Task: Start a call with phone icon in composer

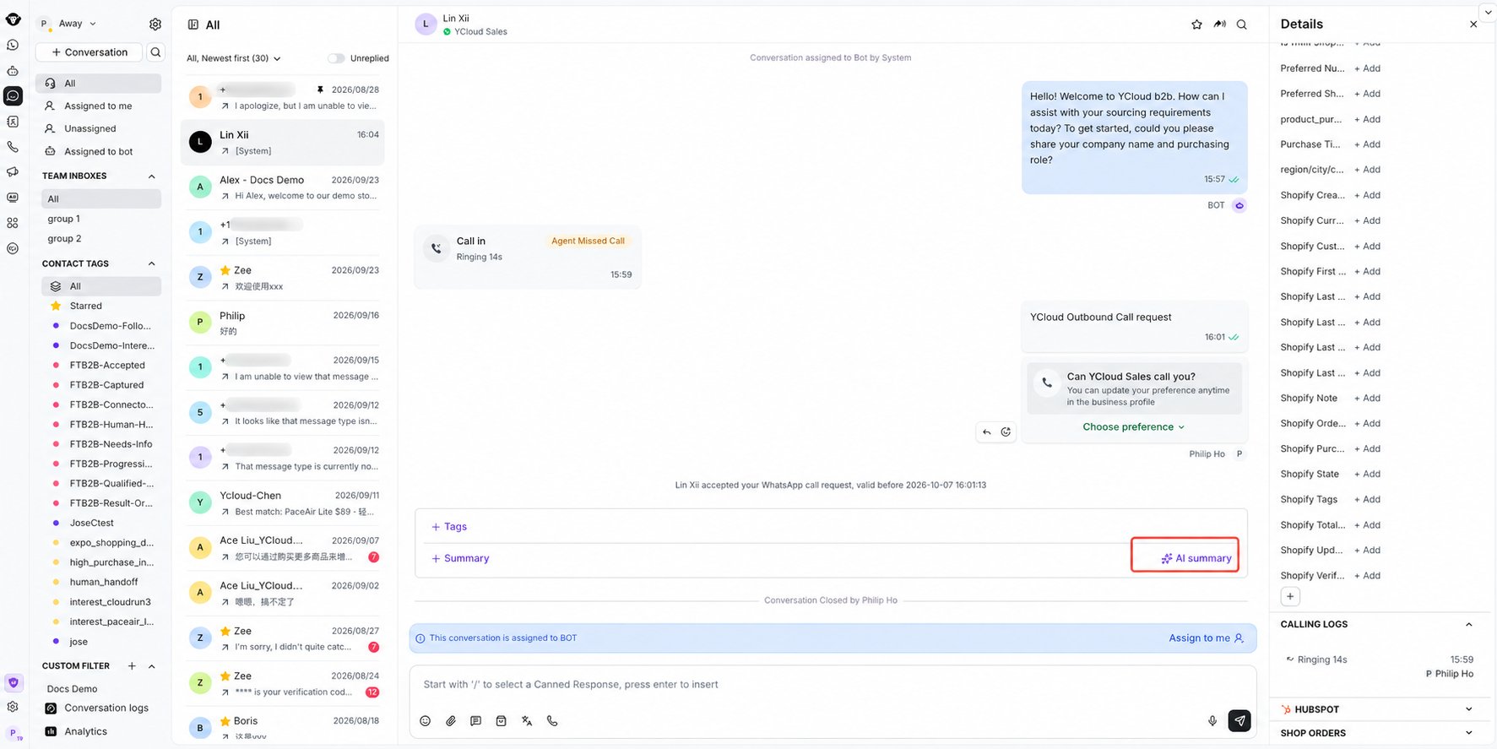Action: point(552,721)
